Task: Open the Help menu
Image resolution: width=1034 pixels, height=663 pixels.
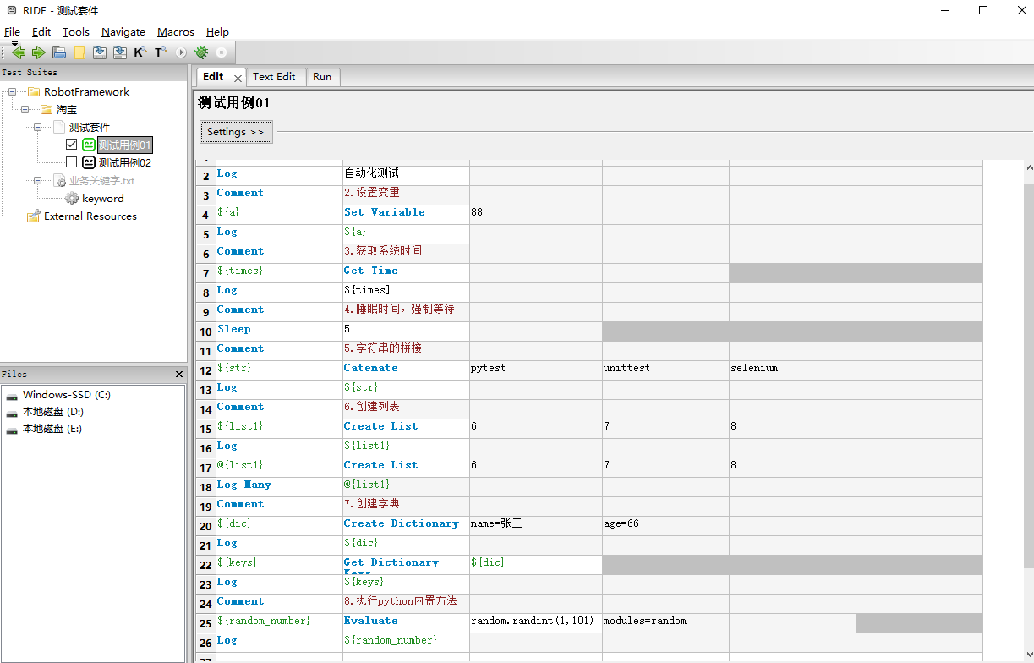Action: tap(217, 31)
